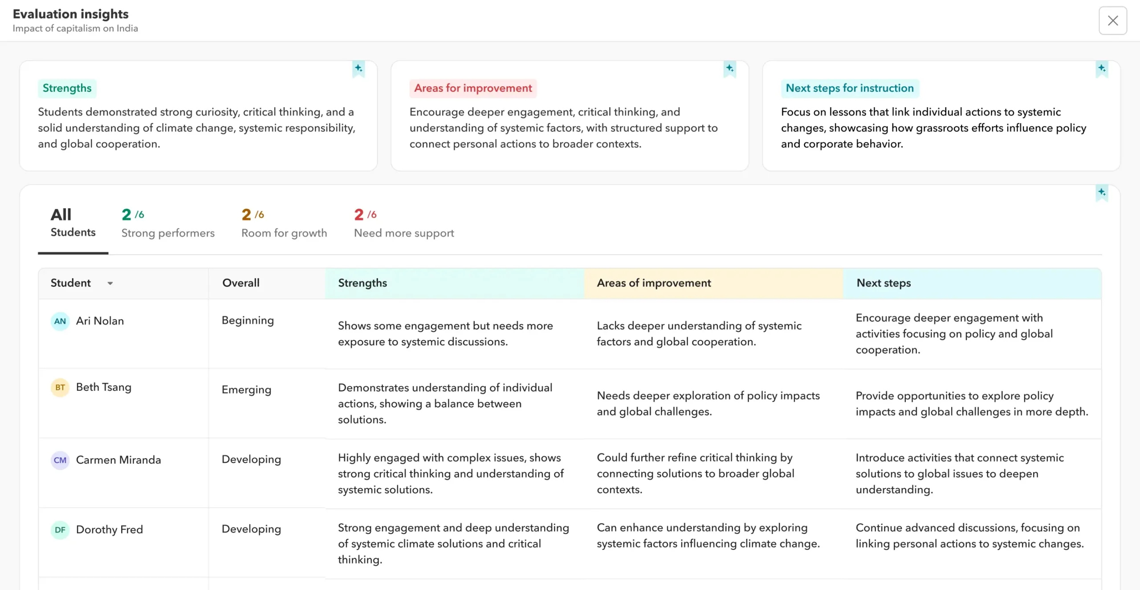Click the green Strengths badge
This screenshot has height=590, width=1140.
pos(67,88)
